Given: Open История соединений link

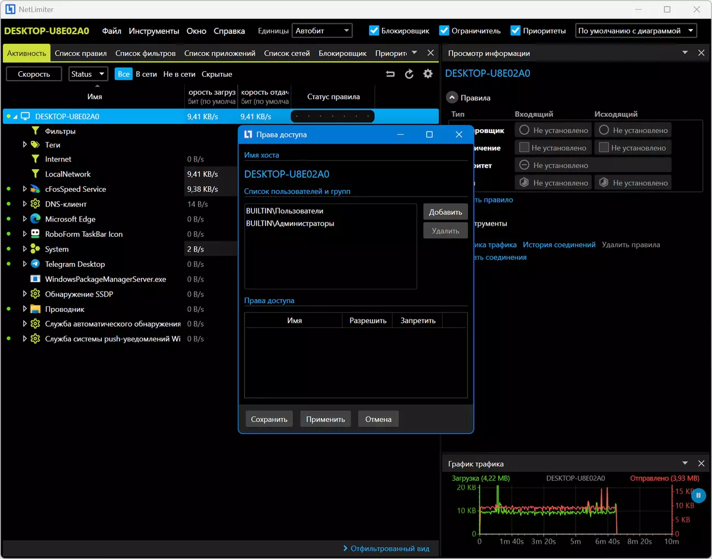Looking at the screenshot, I should click(x=559, y=245).
